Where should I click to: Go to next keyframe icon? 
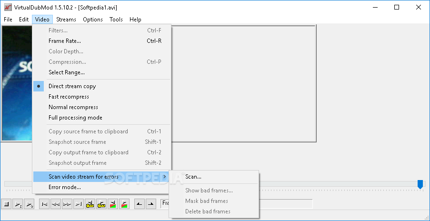[101, 204]
